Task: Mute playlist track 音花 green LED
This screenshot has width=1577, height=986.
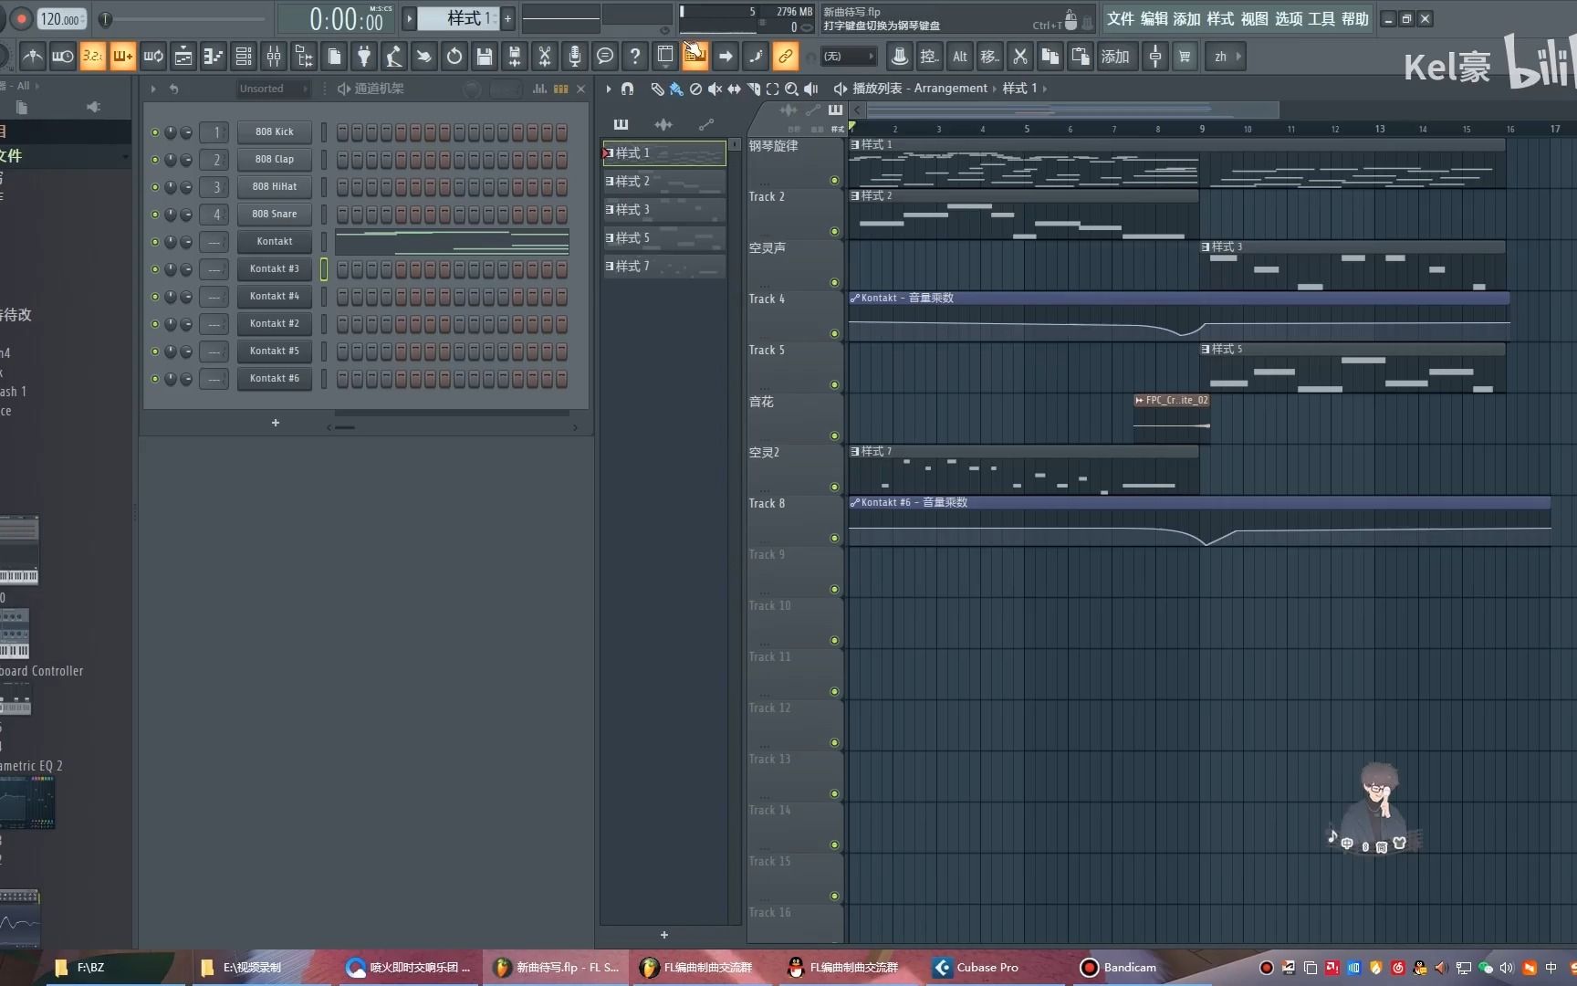Action: point(834,436)
